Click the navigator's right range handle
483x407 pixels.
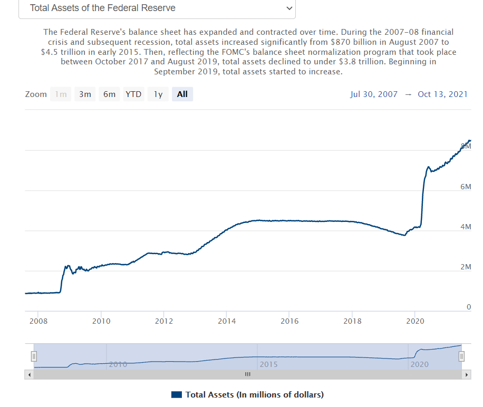pos(461,356)
